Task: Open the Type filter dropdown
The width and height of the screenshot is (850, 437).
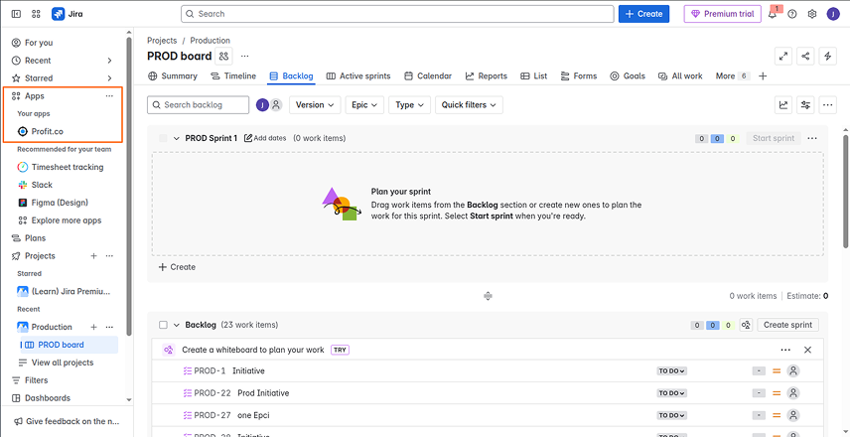Action: tap(409, 105)
